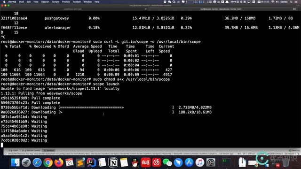This screenshot has width=301, height=169.
Task: Click the WeChat status icon in menu bar
Action: click(x=170, y=2)
